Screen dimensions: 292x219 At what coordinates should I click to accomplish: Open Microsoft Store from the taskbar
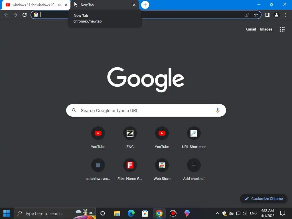(145, 213)
